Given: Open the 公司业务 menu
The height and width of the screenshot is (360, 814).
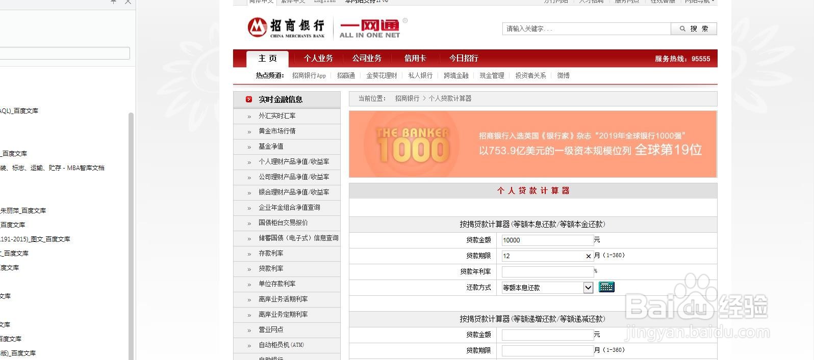Looking at the screenshot, I should (367, 59).
